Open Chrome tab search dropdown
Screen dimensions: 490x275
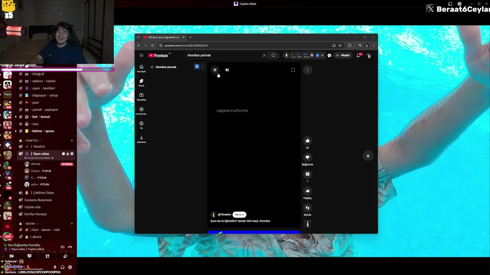(138, 37)
